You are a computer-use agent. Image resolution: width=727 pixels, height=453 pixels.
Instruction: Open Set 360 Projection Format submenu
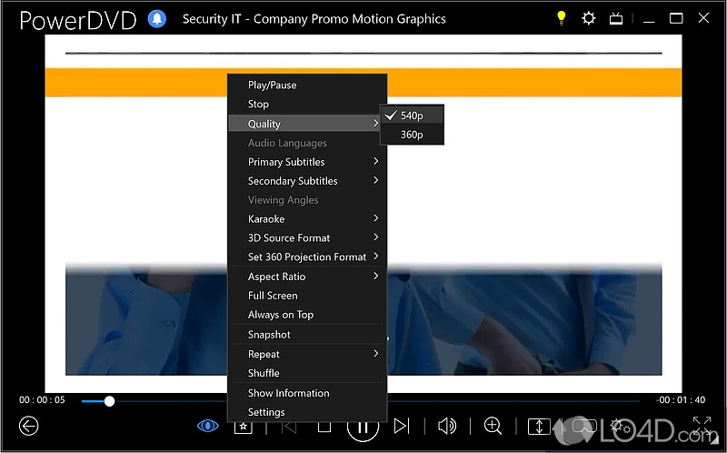point(307,257)
